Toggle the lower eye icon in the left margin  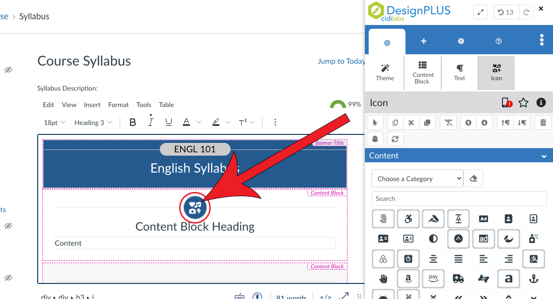point(8,278)
